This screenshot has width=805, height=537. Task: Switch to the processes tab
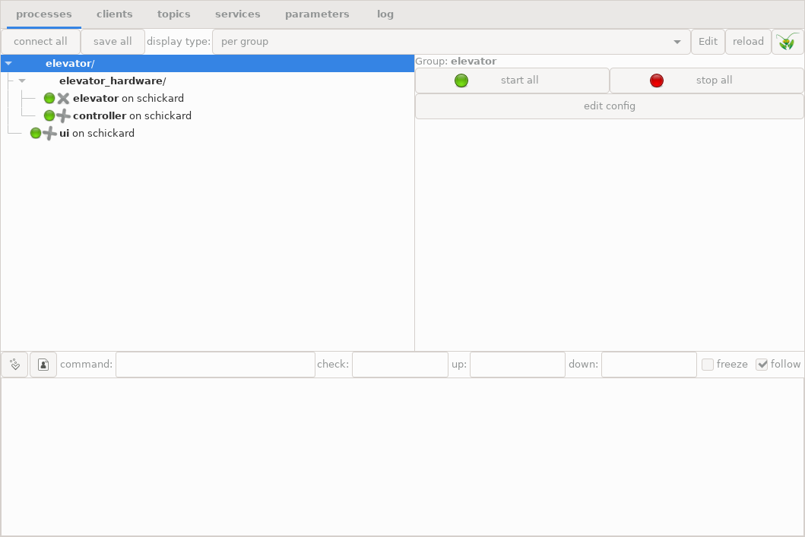pyautogui.click(x=43, y=14)
